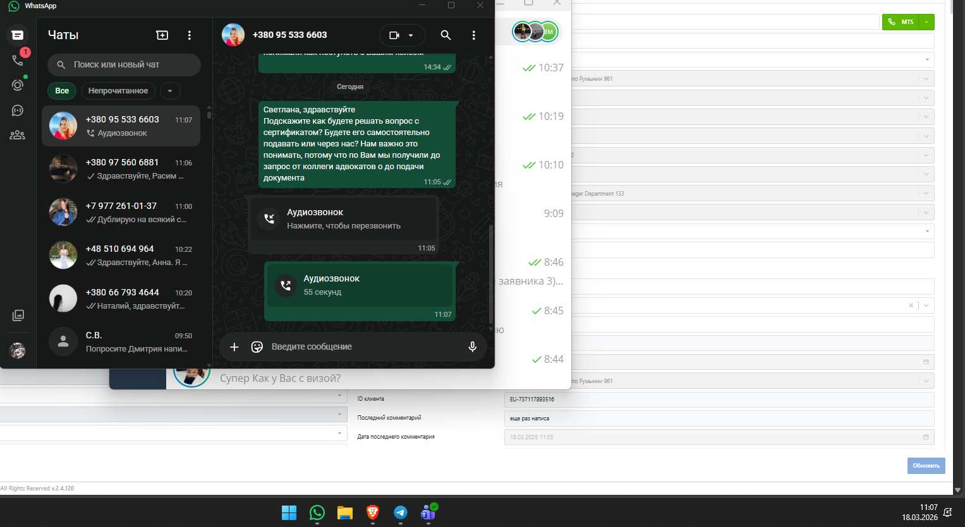Expand the call options arrow beside video icon

point(411,35)
